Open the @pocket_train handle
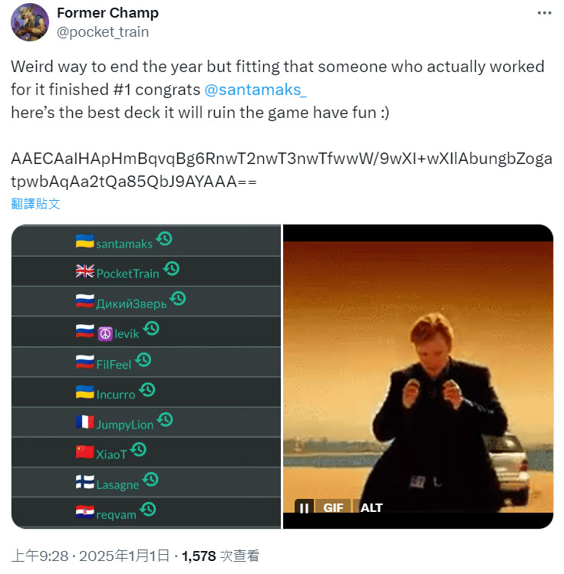 103,32
